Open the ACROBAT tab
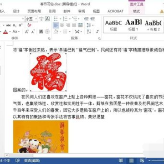Screen dimensions: 164x164 (x=115, y=11)
